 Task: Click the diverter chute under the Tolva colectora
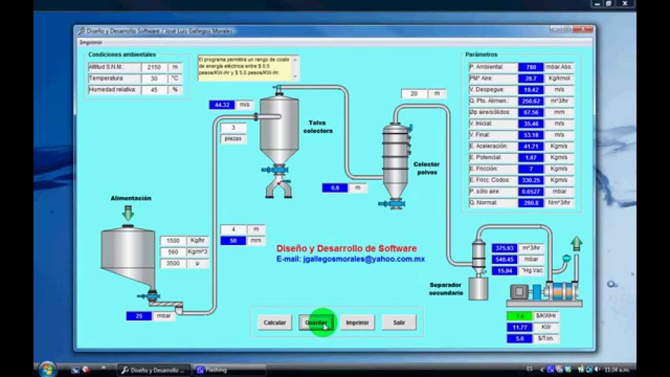pyautogui.click(x=279, y=187)
